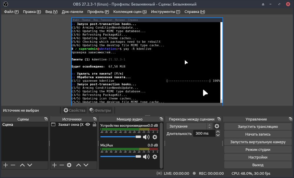
Task: Open the Вид menu
Action: 52,12
